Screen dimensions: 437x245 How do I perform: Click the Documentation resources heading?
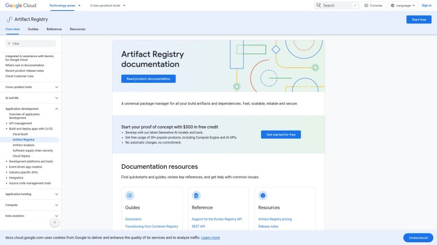tap(160, 167)
